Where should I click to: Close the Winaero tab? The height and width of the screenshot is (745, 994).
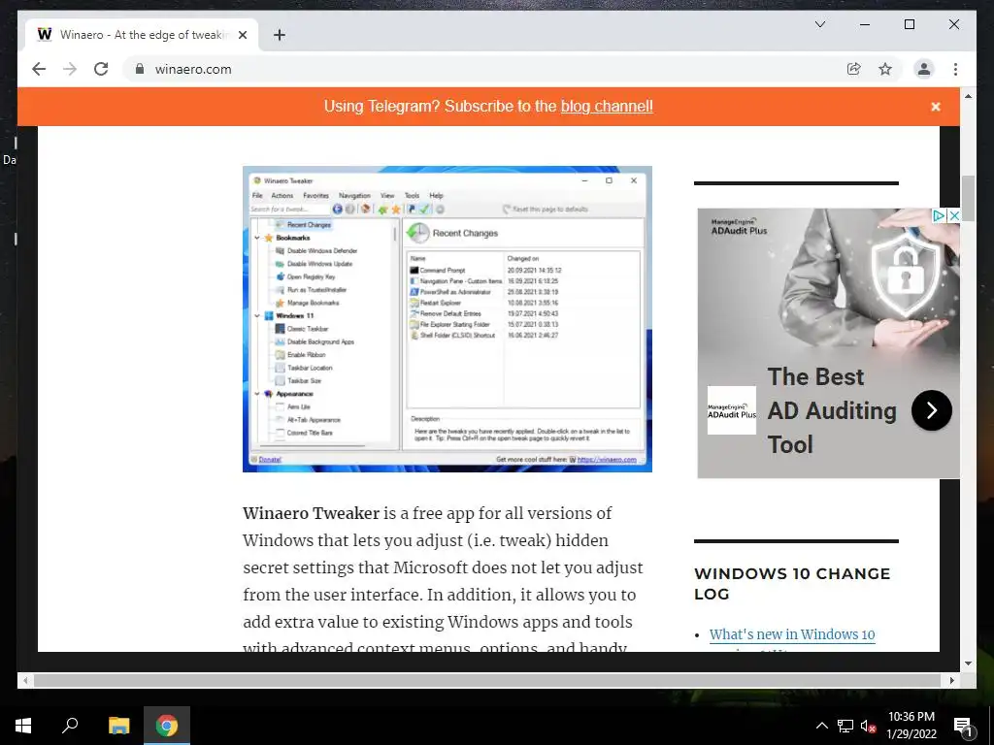coord(242,35)
